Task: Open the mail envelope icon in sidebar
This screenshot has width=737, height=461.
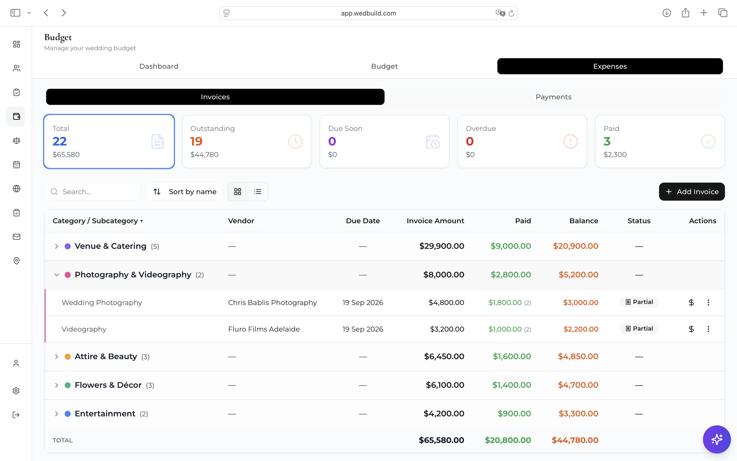Action: pos(17,237)
